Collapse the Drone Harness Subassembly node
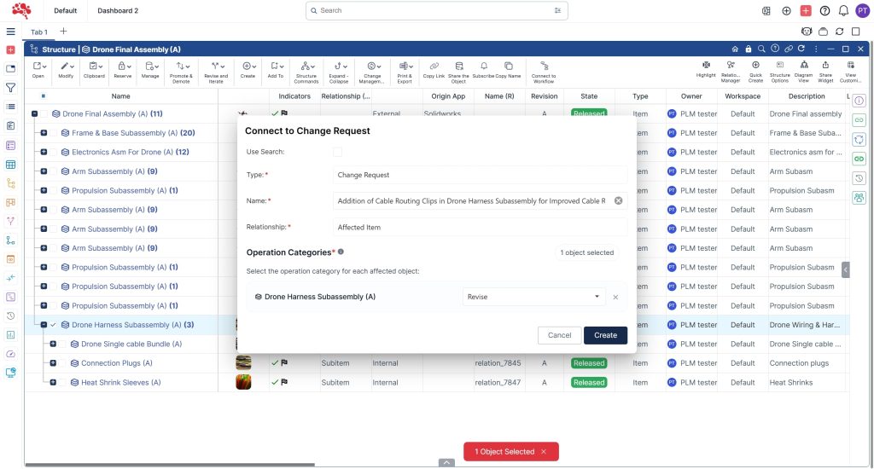The width and height of the screenshot is (874, 469). pyautogui.click(x=44, y=325)
